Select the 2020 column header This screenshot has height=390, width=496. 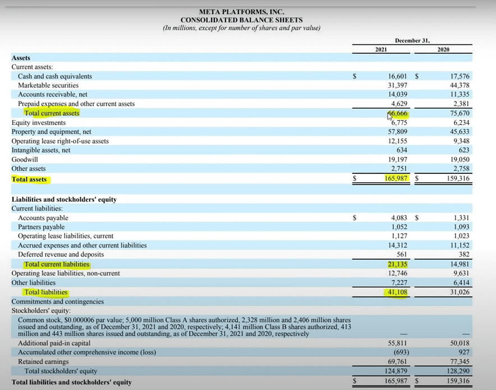click(443, 49)
